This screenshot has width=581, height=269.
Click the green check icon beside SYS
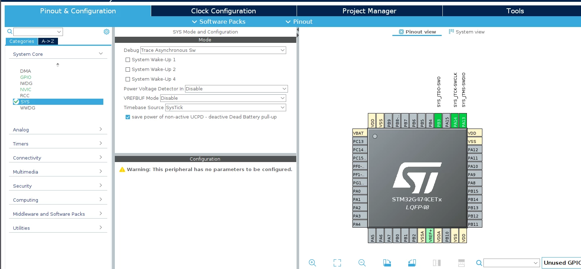pyautogui.click(x=16, y=102)
